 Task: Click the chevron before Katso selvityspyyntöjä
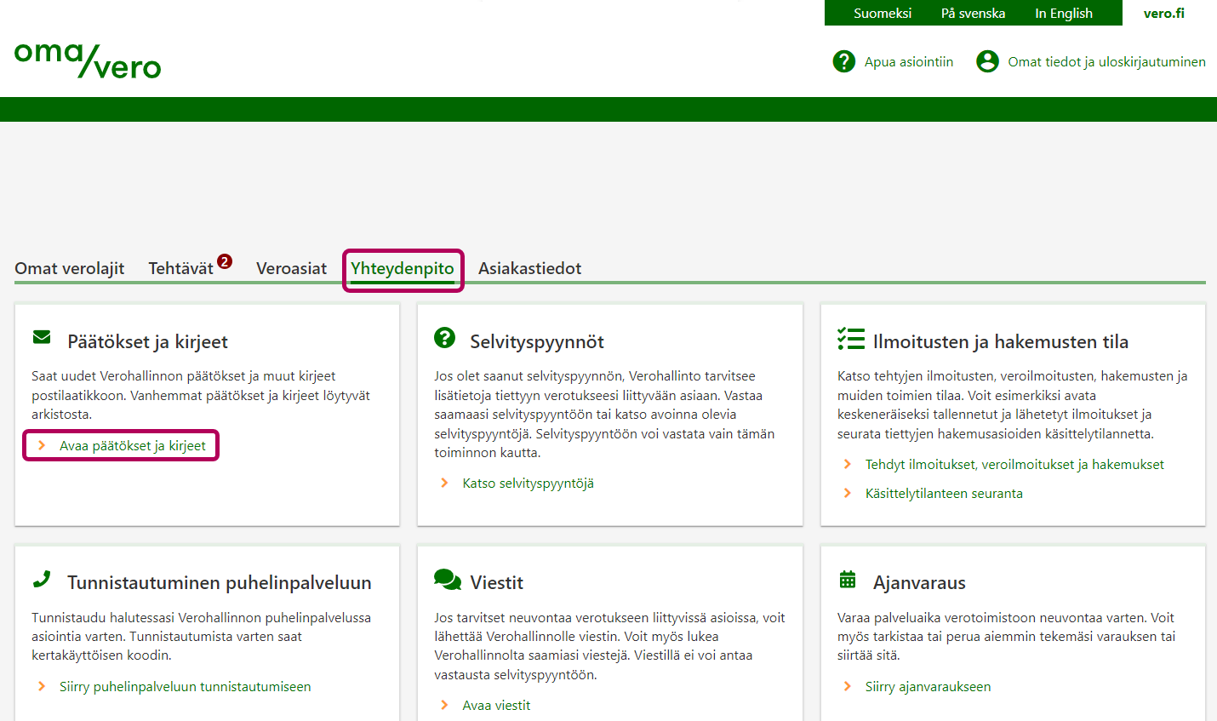[x=444, y=483]
